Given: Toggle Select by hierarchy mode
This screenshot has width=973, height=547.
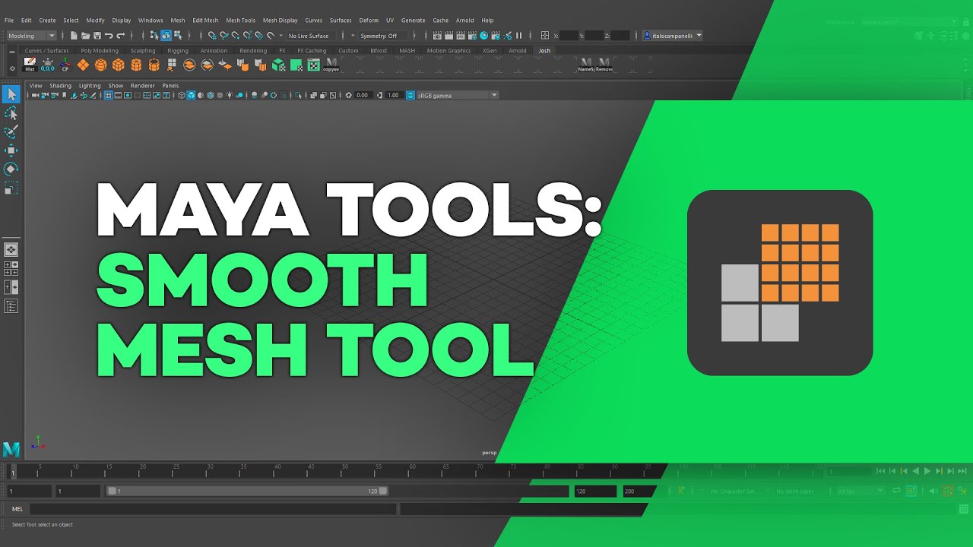Looking at the screenshot, I should [154, 36].
